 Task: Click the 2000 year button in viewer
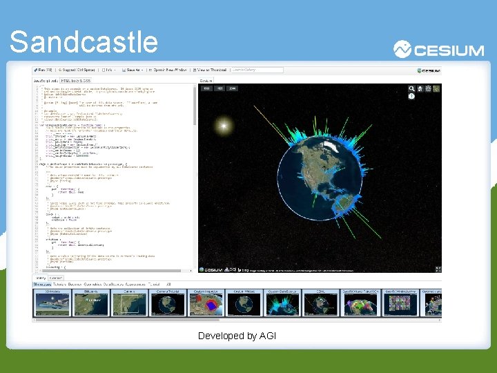pyautogui.click(x=233, y=88)
